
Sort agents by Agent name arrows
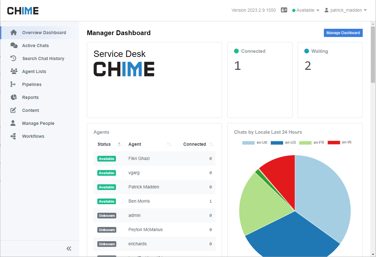pos(169,144)
